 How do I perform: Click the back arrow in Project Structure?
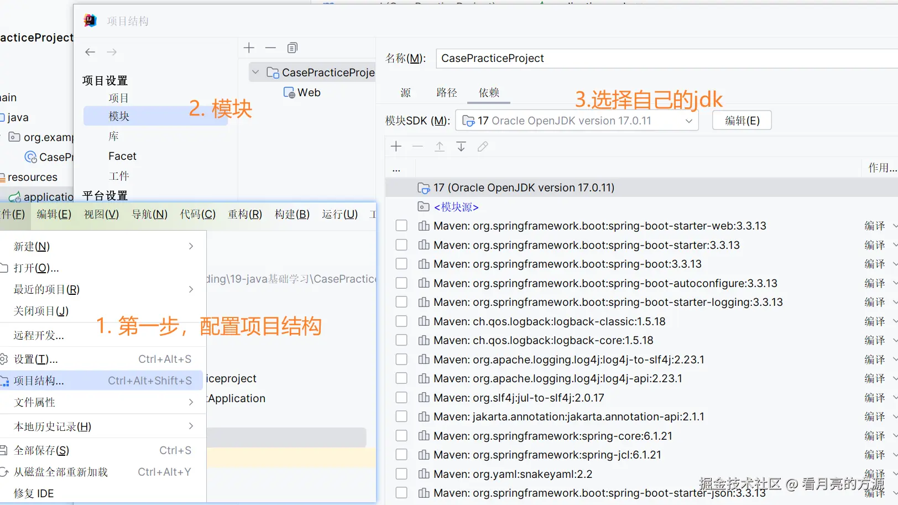click(x=90, y=52)
